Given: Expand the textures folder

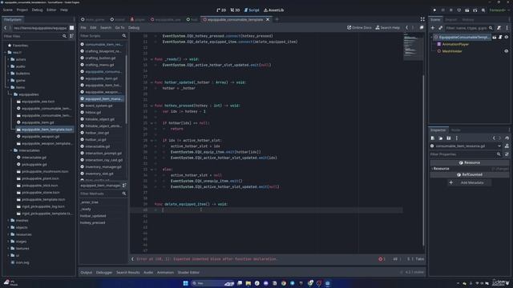Looking at the screenshot, I should coord(9,249).
